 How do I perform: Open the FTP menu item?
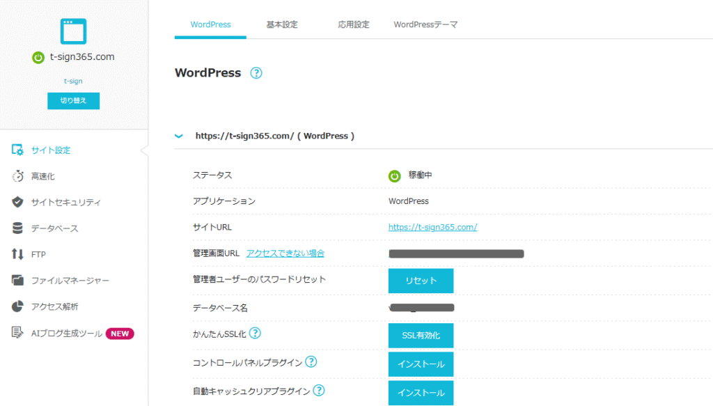(x=39, y=255)
